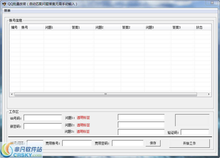Screen dimensions: 220x158
Task: Open the 菜单 menu
Action: coord(7,10)
